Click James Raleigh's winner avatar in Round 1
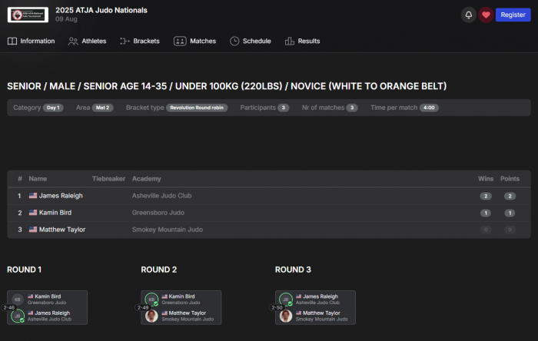 click(x=18, y=315)
